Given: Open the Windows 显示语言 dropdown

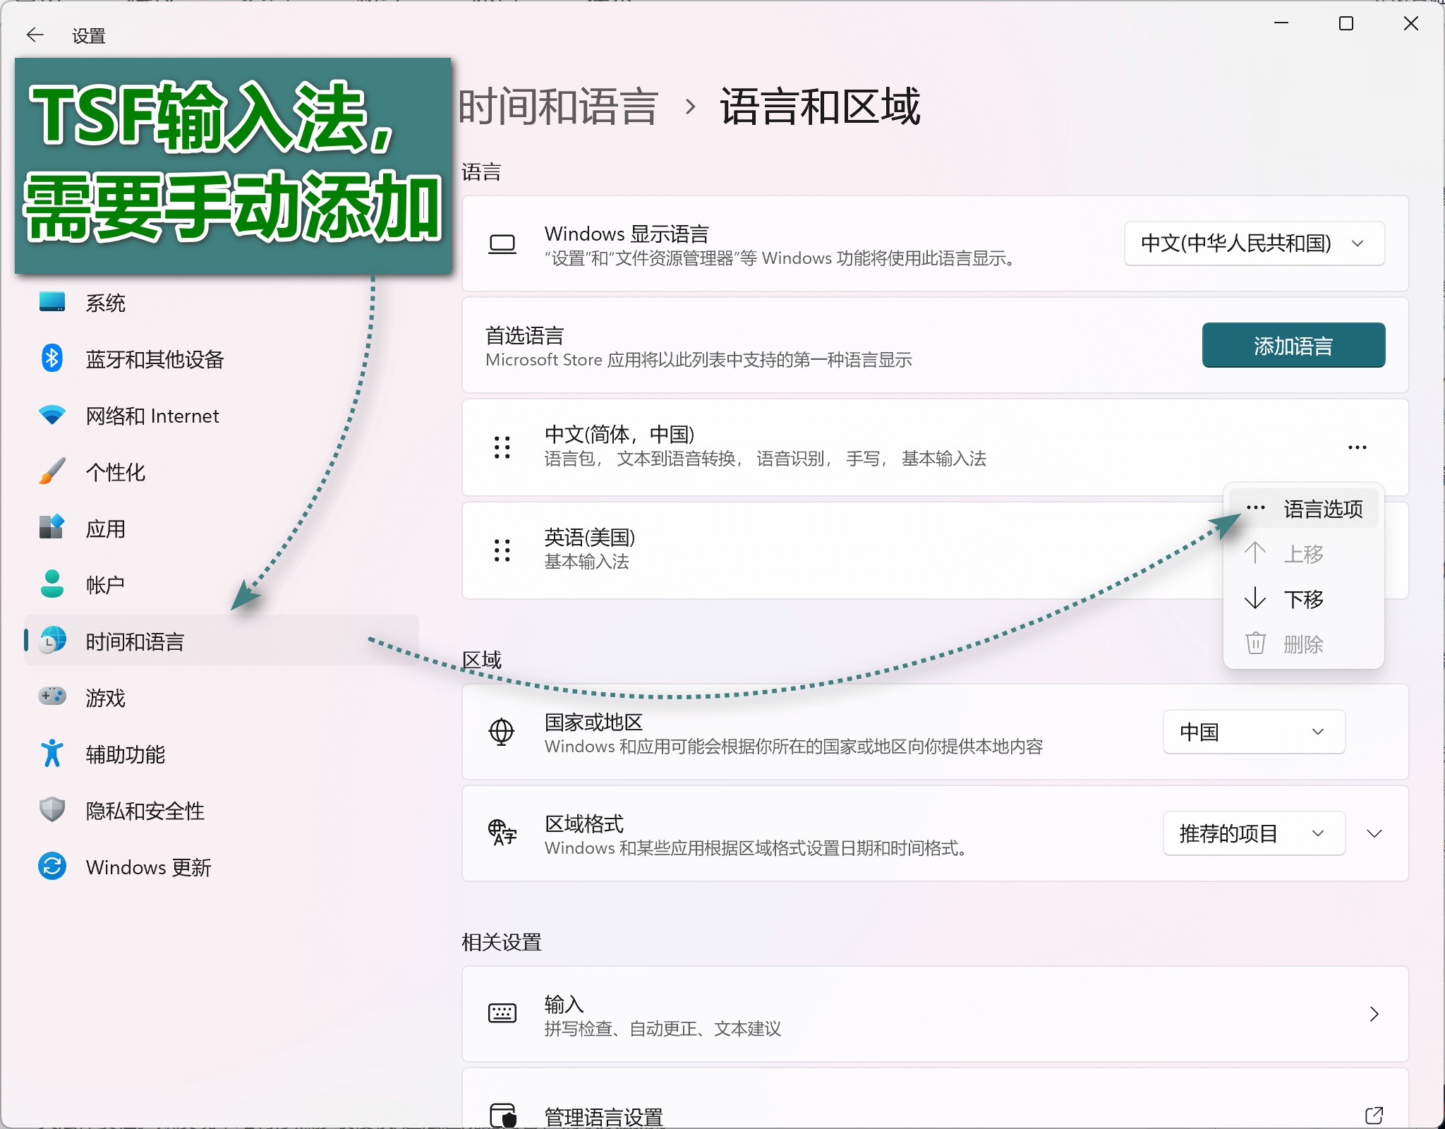Looking at the screenshot, I should point(1254,243).
